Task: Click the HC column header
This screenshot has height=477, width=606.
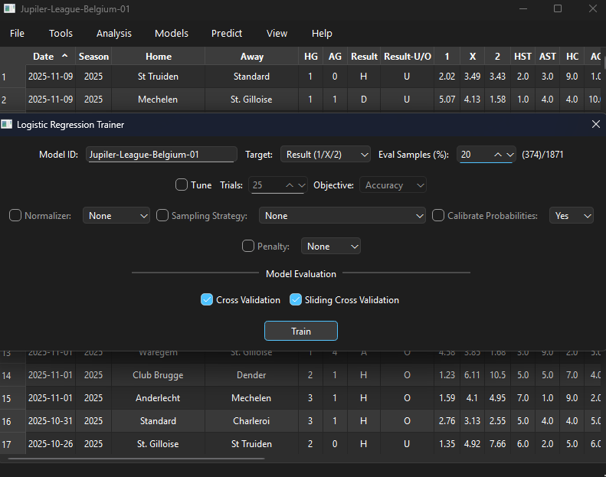Action: (x=572, y=57)
